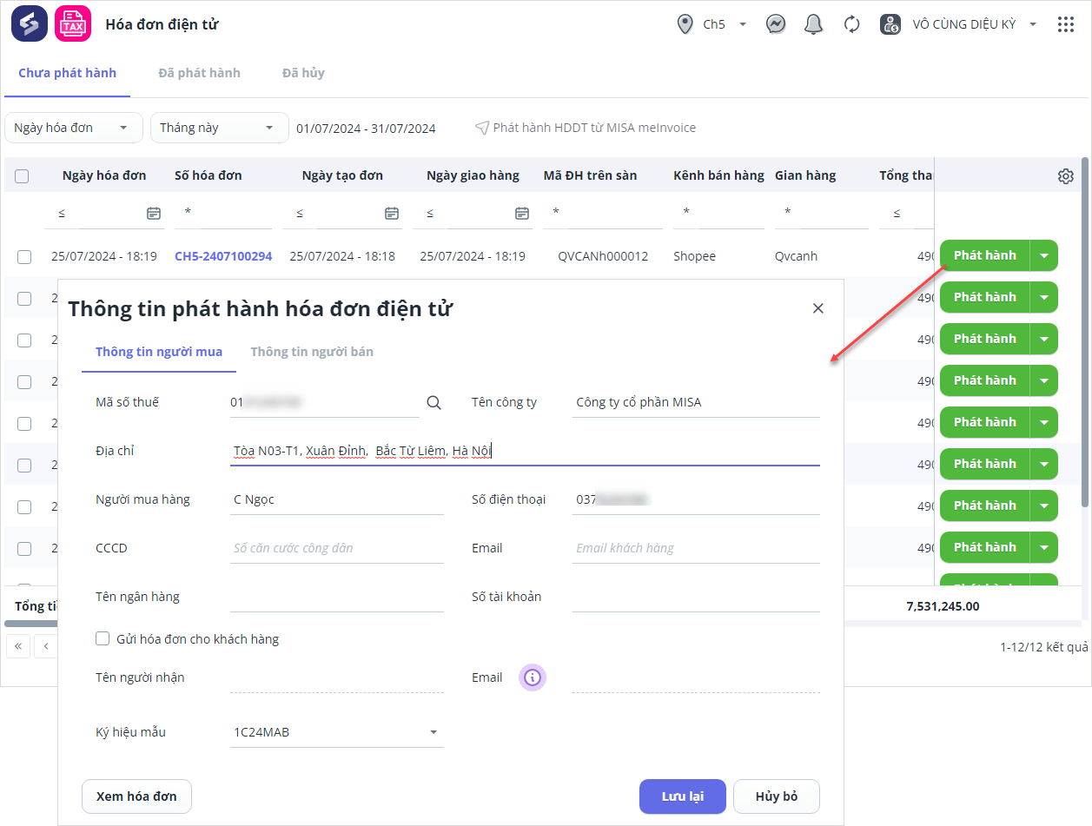Switch to Đã hủy tab

pos(303,73)
